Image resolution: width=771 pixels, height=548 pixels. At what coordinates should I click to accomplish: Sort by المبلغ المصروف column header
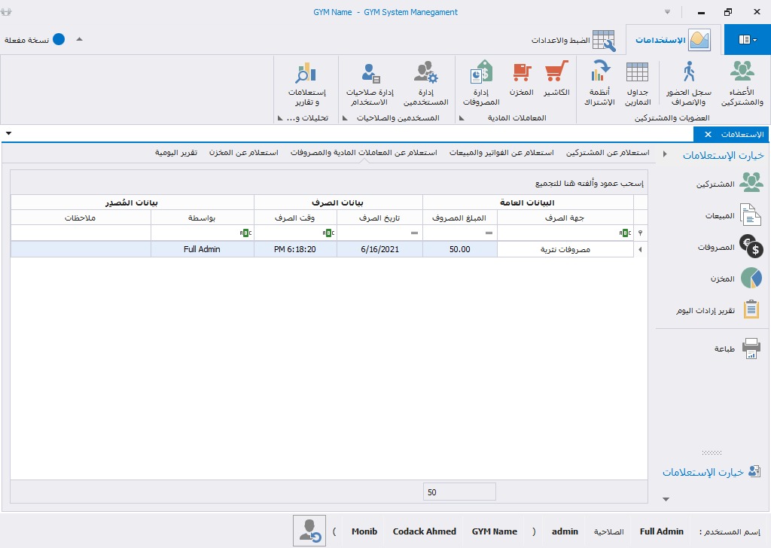point(460,218)
